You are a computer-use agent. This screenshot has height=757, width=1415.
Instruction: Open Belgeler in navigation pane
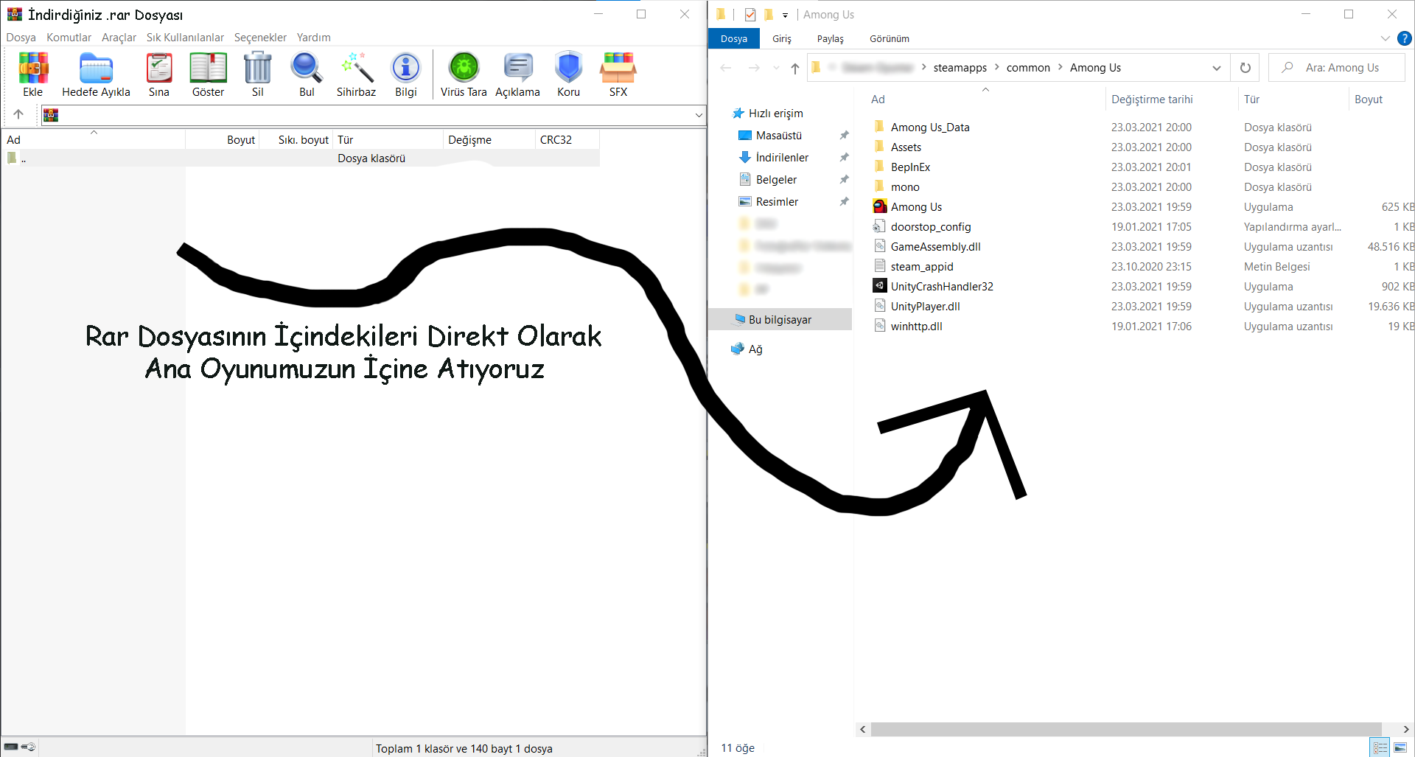pyautogui.click(x=776, y=179)
